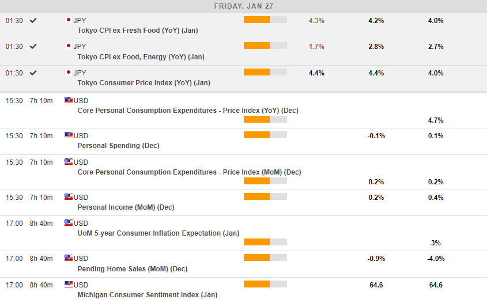Open Michigan Consumer Sentiment Index (Jan) link

point(147,295)
